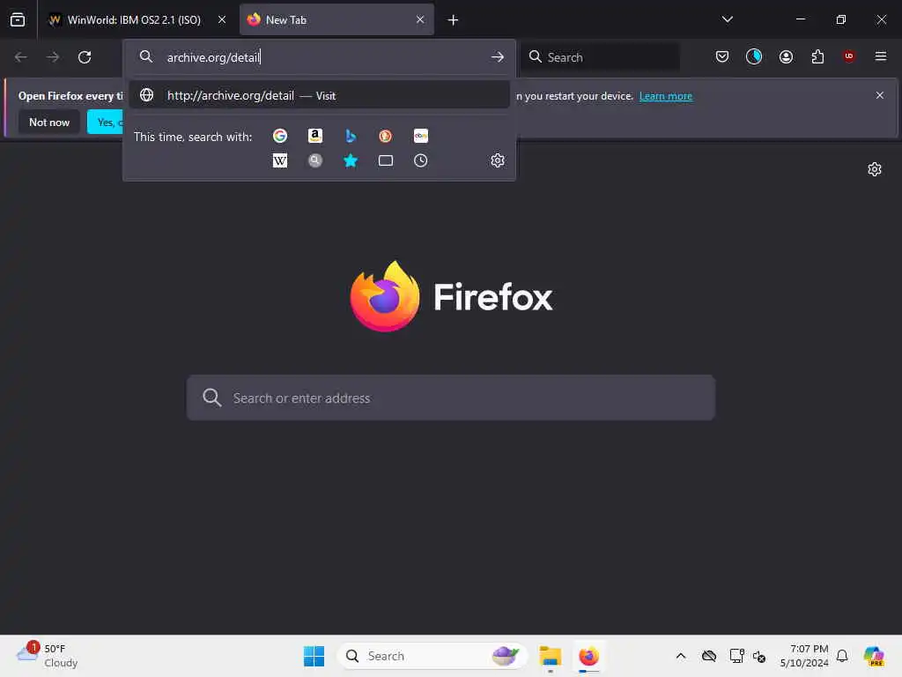Expand the list all tabs dropdown arrow
The image size is (902, 677).
pyautogui.click(x=727, y=19)
